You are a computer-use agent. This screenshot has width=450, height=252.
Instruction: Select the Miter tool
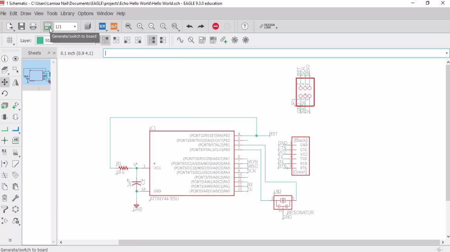click(x=15, y=164)
